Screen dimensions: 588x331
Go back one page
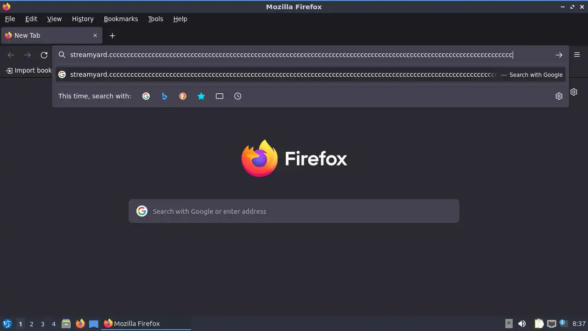11,55
